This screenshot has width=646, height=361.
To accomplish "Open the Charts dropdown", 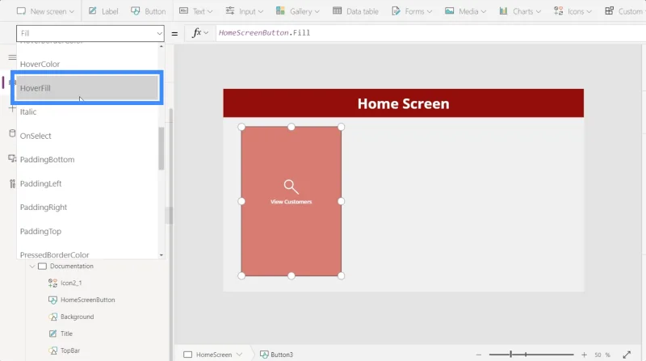I will click(x=520, y=11).
